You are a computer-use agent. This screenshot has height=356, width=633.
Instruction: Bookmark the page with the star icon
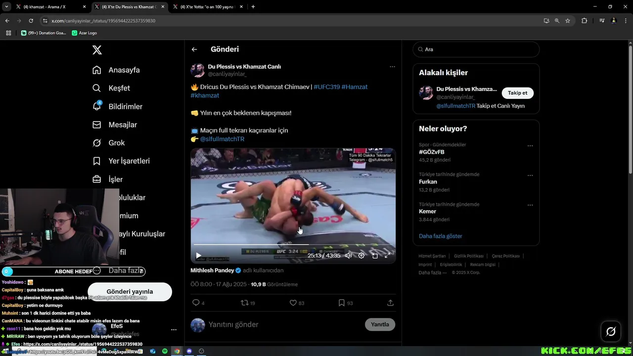click(x=568, y=21)
